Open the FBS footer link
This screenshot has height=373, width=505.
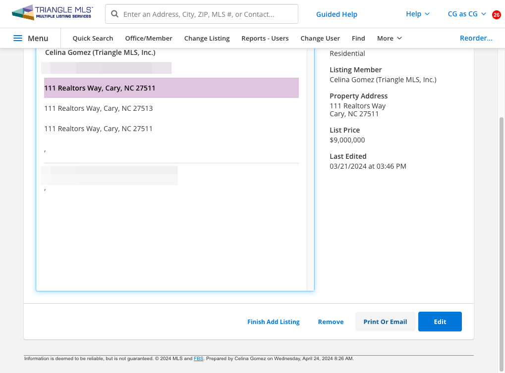pos(198,359)
